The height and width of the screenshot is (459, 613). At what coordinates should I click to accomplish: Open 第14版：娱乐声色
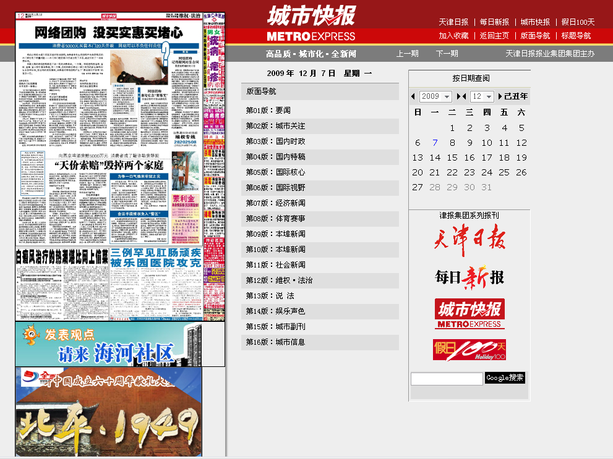point(275,311)
